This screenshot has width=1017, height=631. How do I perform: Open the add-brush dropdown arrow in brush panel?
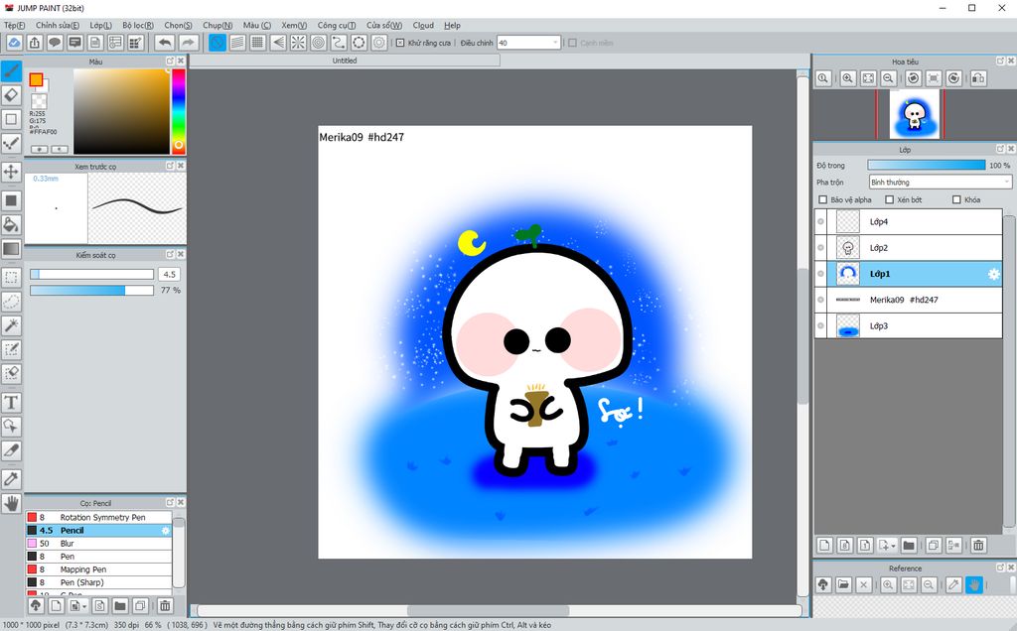click(85, 606)
